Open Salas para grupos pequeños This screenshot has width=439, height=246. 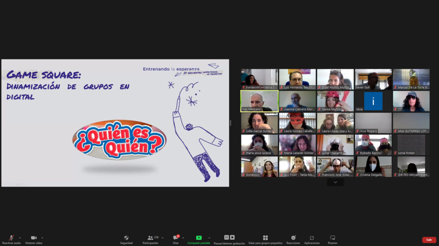[x=265, y=238]
